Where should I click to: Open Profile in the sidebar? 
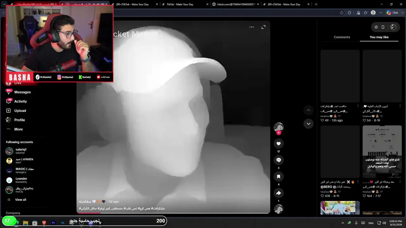(x=20, y=120)
